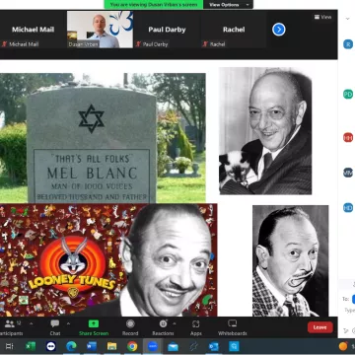Open the Chat icon in Zoom toolbar
The width and height of the screenshot is (355, 355).
pos(55,323)
